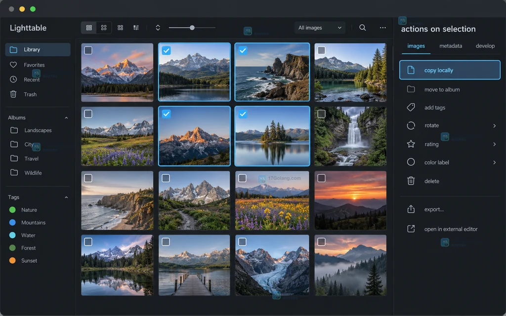Filter by the green Nature tag dot
This screenshot has width=506, height=316.
(12, 210)
